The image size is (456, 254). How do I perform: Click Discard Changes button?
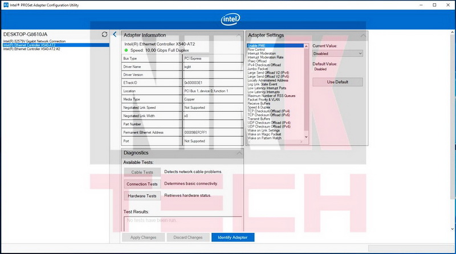coord(188,237)
